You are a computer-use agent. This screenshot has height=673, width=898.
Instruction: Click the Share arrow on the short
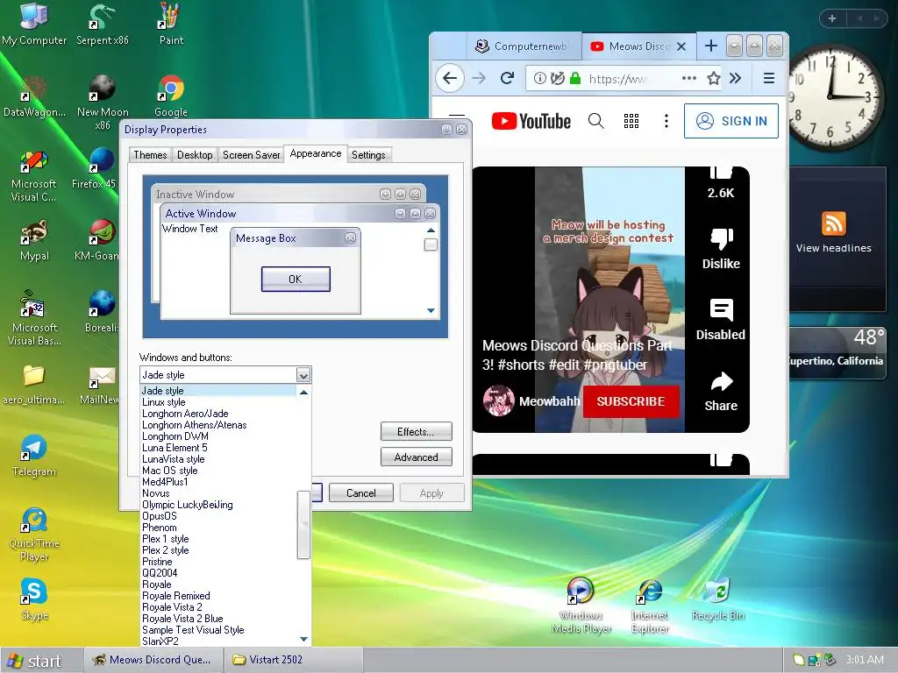(721, 381)
